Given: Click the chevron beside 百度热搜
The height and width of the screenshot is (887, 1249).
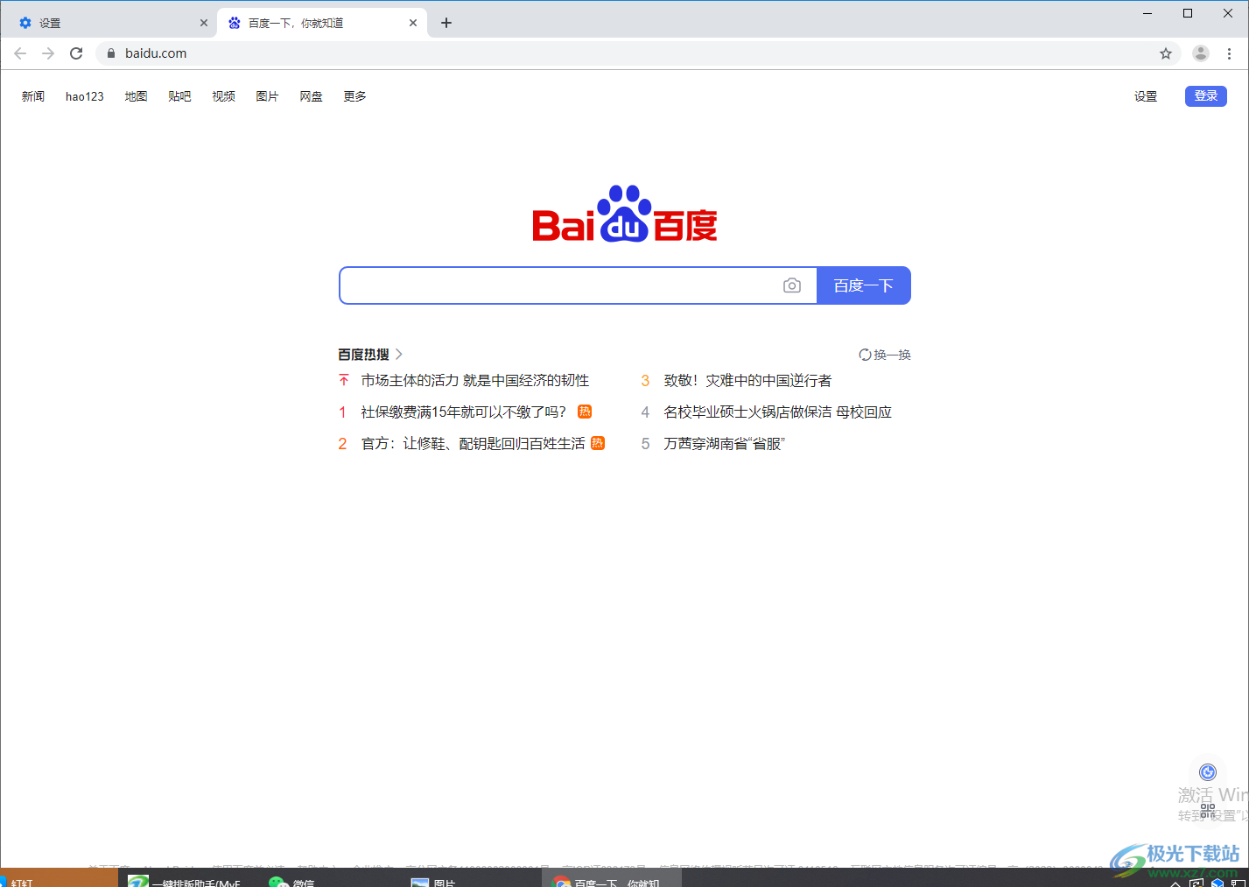Looking at the screenshot, I should (x=399, y=355).
